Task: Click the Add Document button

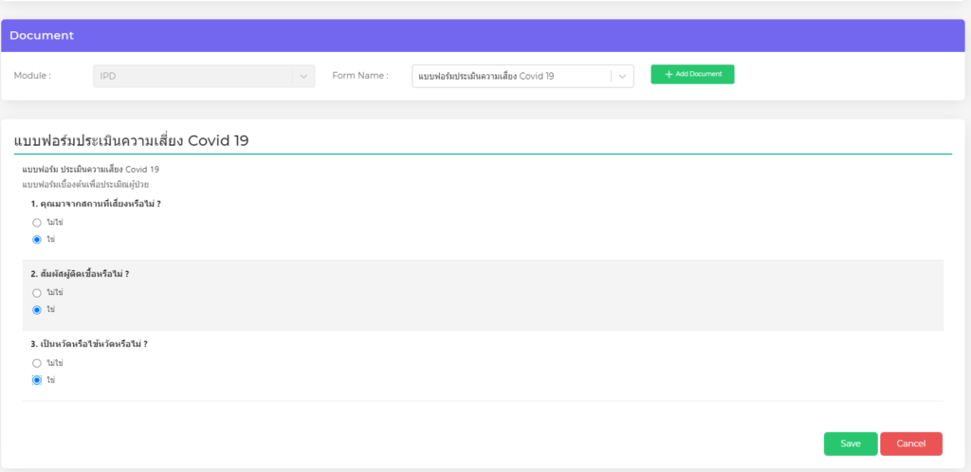Action: (692, 74)
